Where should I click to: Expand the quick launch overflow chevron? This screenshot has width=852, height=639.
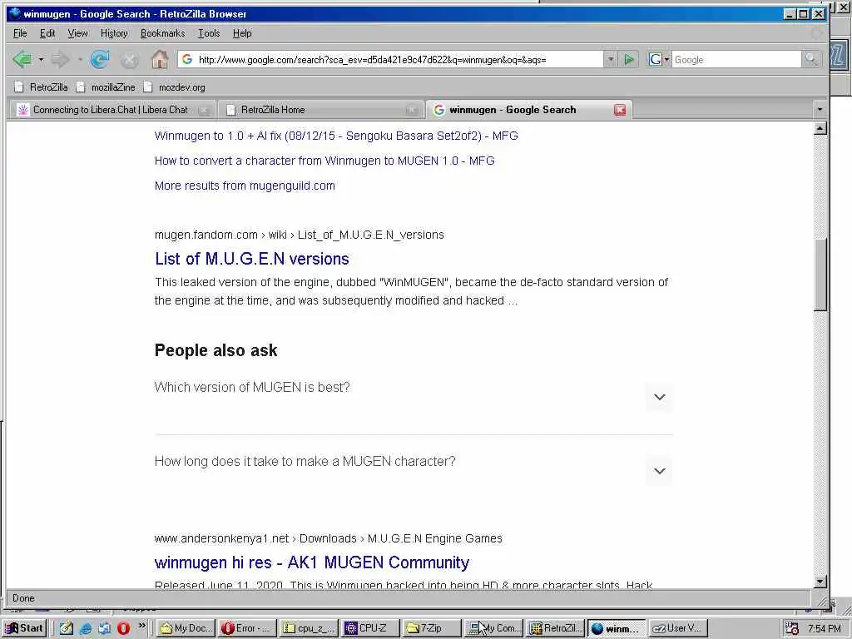tap(141, 626)
